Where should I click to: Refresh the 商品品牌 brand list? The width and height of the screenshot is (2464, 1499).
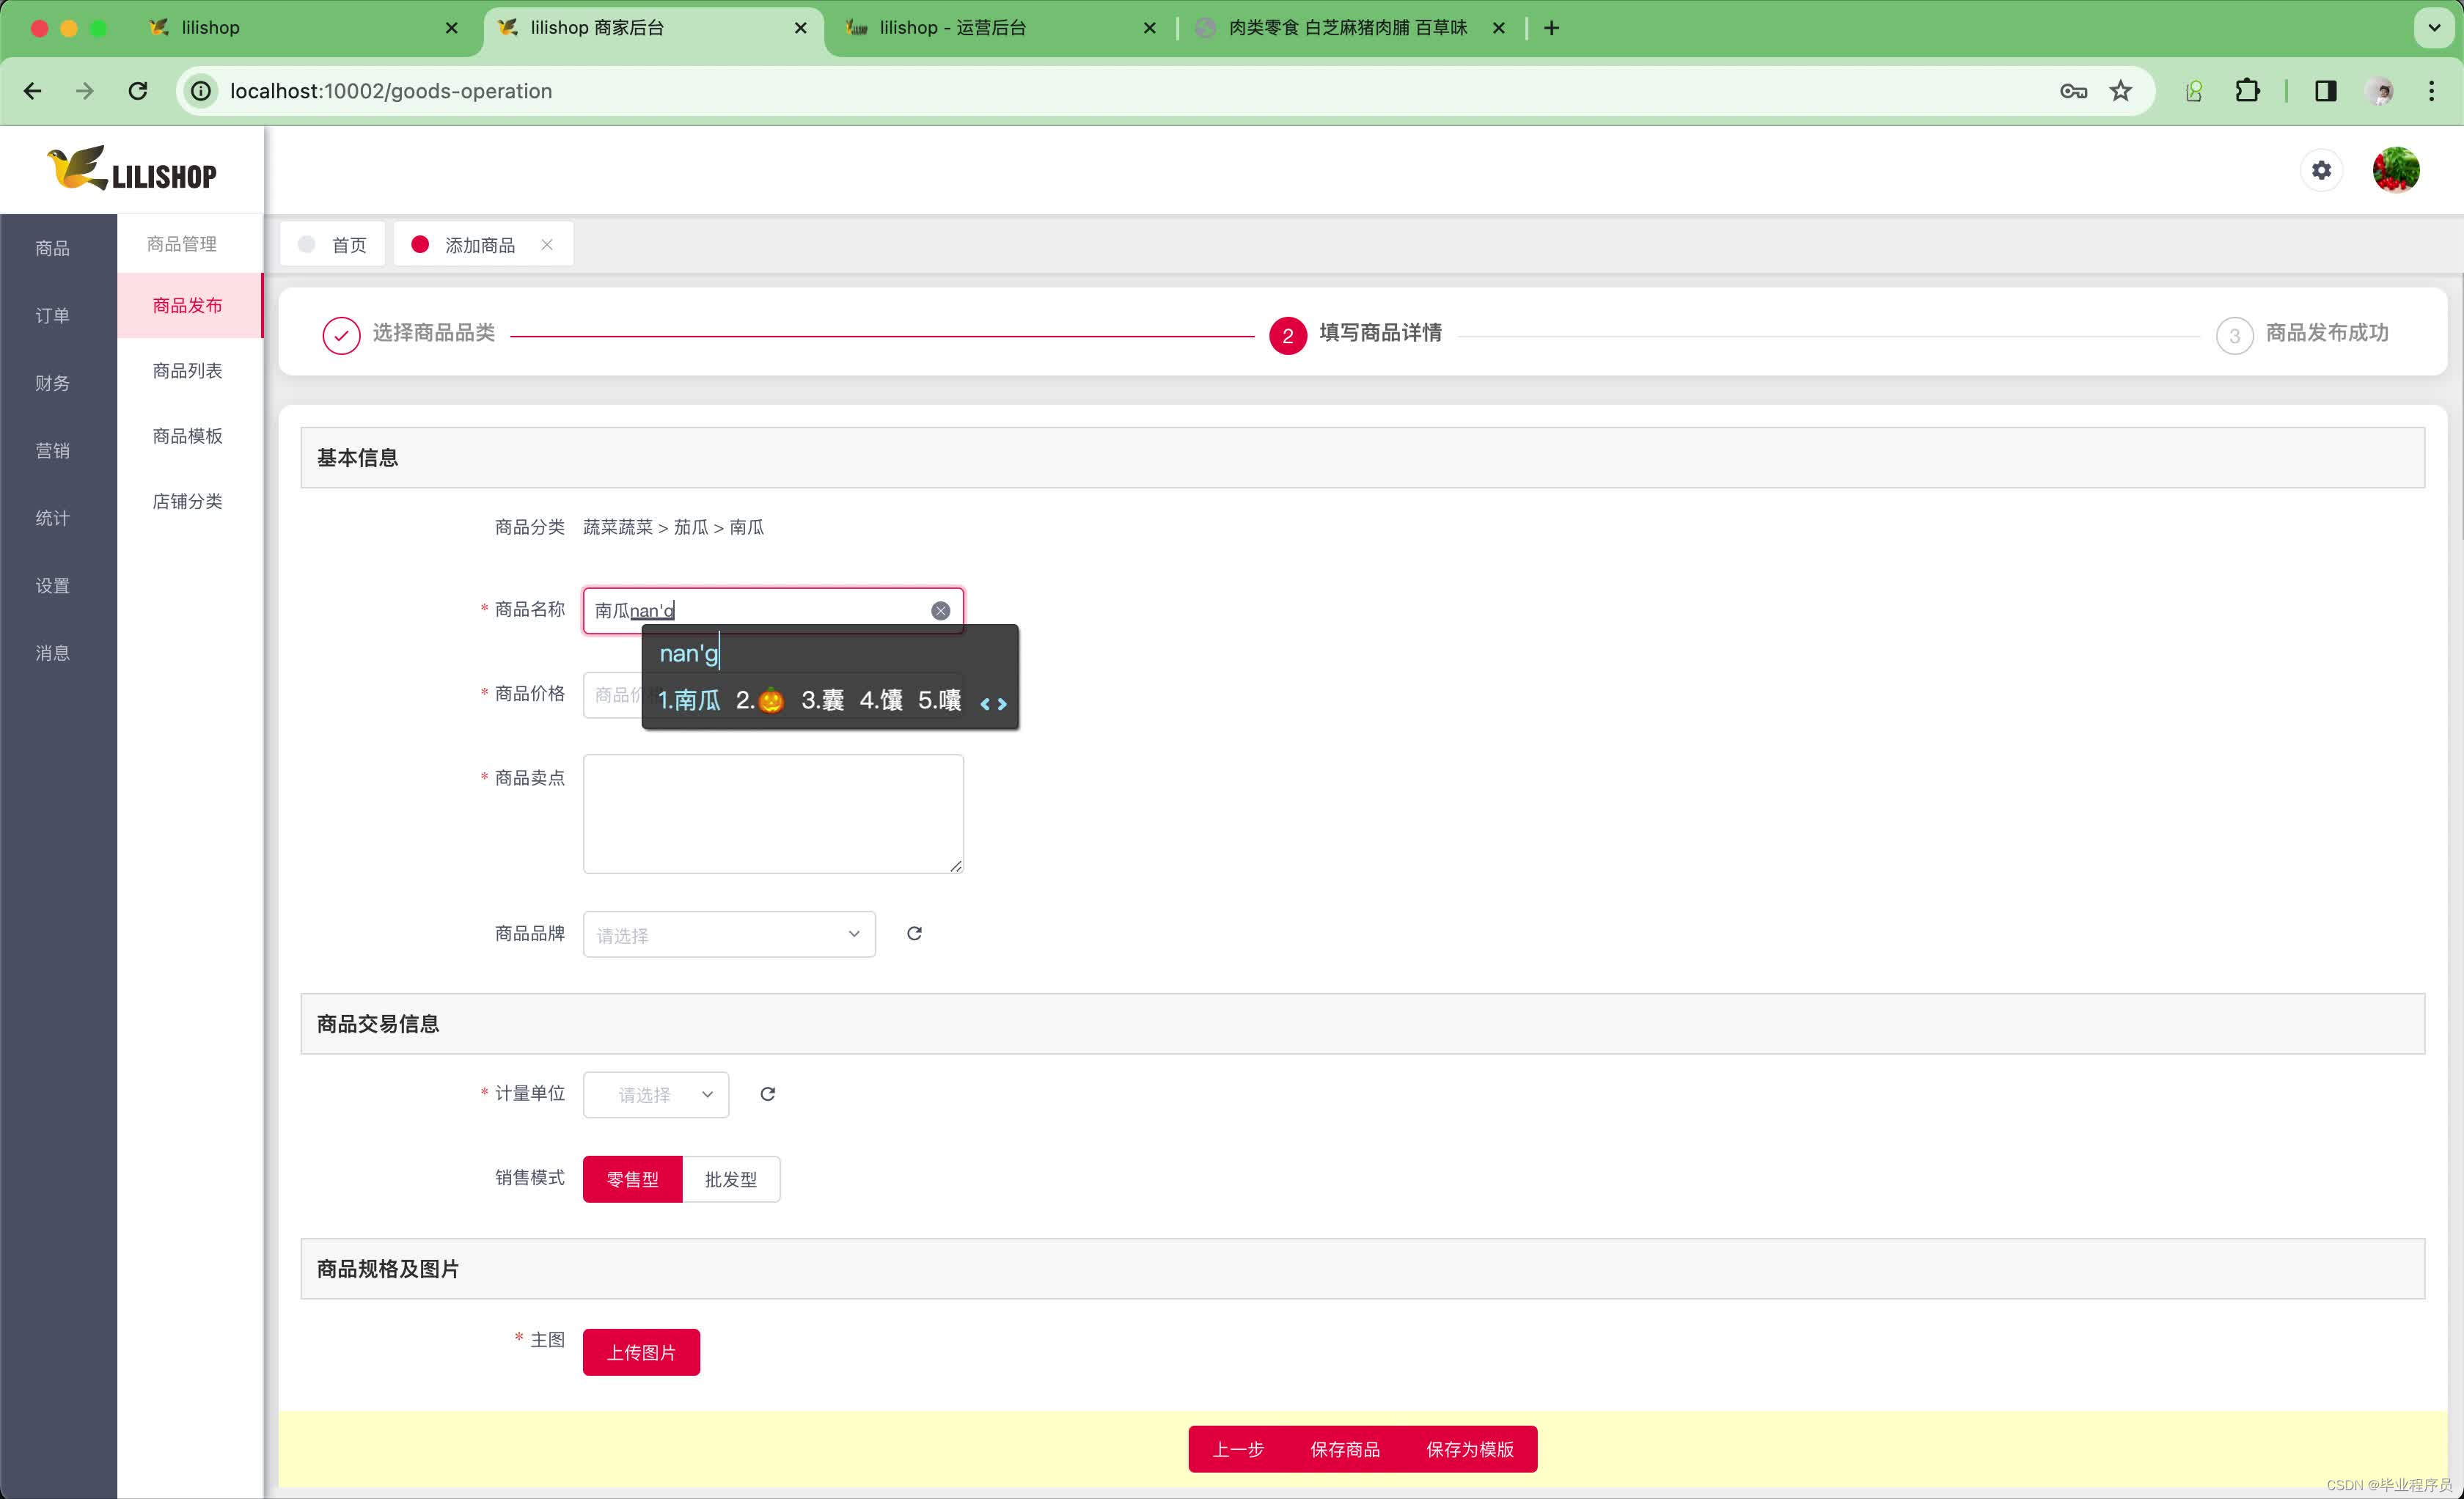pyautogui.click(x=914, y=933)
